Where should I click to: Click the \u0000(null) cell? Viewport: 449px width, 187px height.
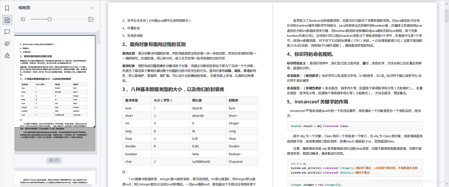point(201,161)
